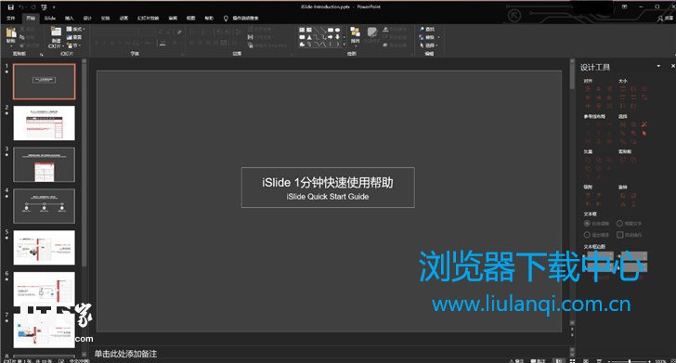Screen dimensions: 676x363
Task: Click Slide Sorter view icon in status bar
Action: [573, 361]
